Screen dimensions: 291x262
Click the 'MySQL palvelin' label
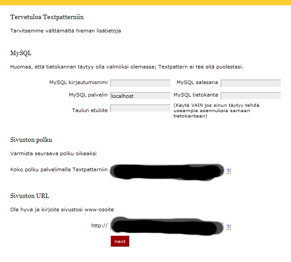tap(88, 95)
